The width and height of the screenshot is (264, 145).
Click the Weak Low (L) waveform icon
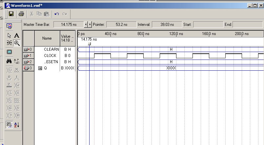click(x=9, y=93)
